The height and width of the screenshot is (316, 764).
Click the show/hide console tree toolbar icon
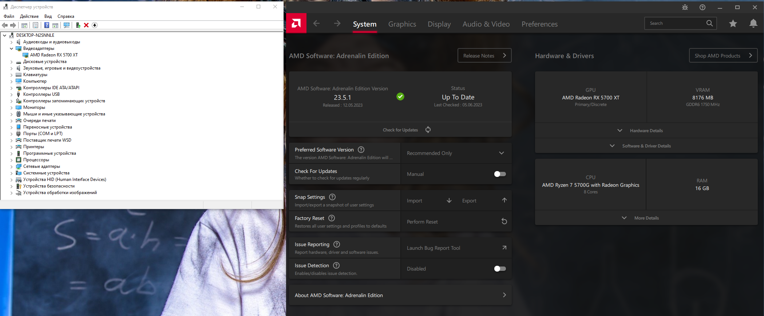24,25
